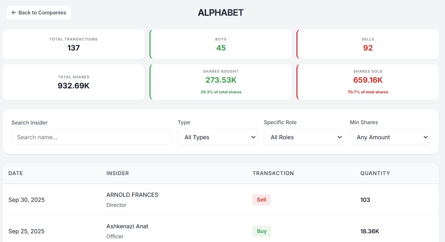Expand the Min Shares Any Amount dropdown
This screenshot has height=242, width=445.
coord(390,137)
